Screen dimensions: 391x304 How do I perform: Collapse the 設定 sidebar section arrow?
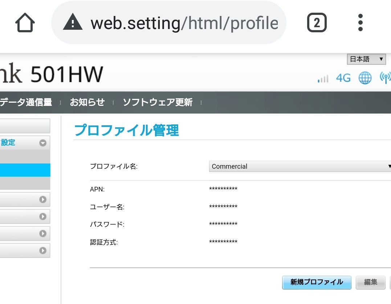click(x=43, y=143)
